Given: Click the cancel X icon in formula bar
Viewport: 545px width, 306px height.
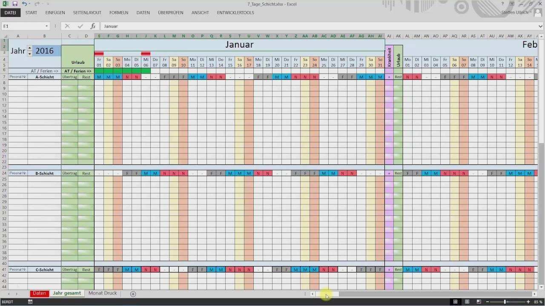Looking at the screenshot, I should click(67, 26).
